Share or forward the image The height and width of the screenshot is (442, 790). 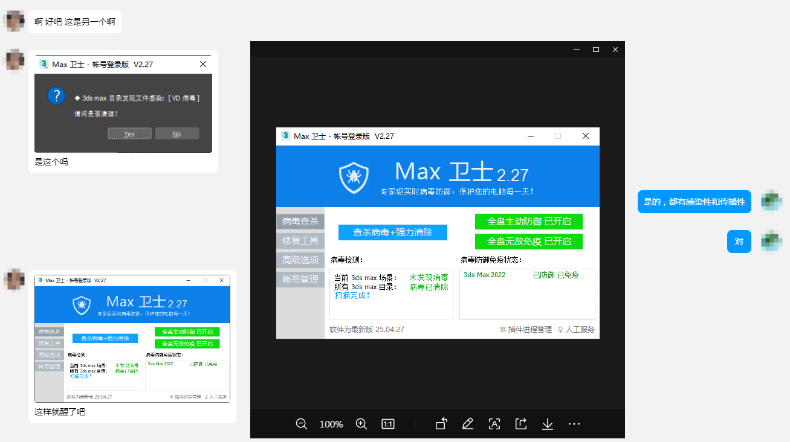521,424
